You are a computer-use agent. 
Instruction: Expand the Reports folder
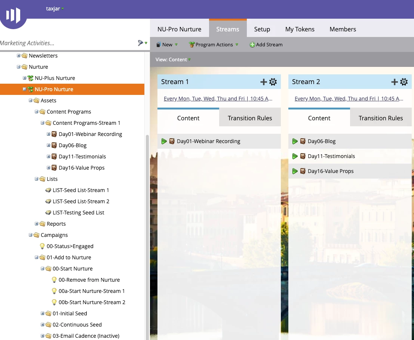click(37, 224)
